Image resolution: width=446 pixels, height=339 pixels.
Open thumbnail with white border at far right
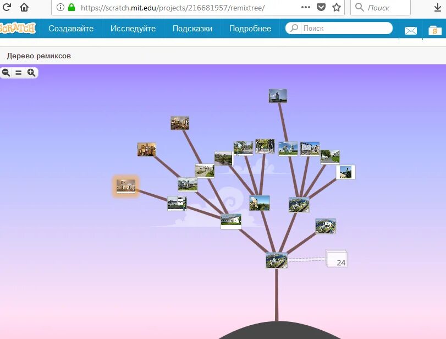(x=345, y=172)
